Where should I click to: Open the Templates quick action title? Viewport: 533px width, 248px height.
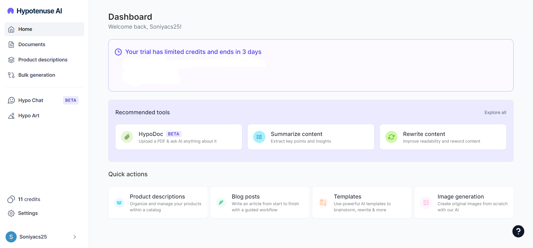click(x=348, y=197)
